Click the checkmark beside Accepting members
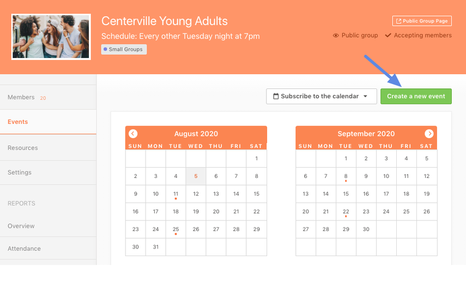Screen dimensions: 466x291 [388, 35]
